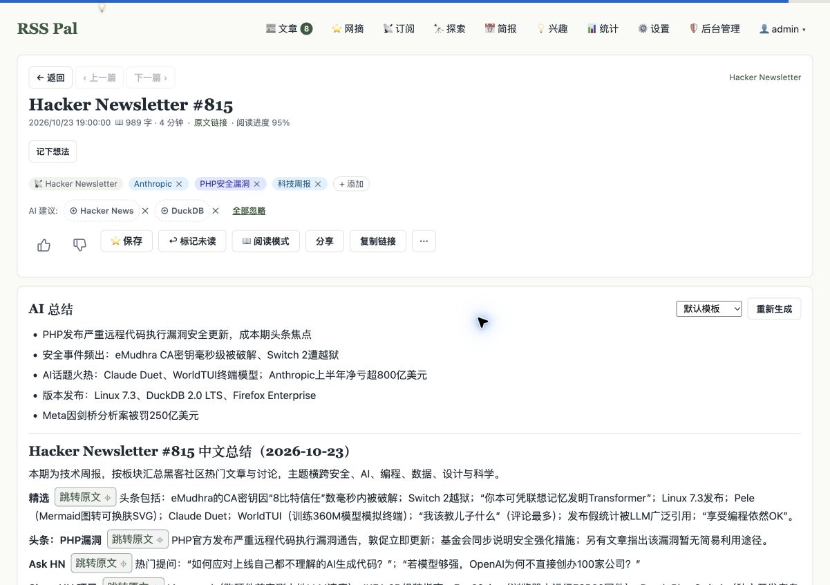The width and height of the screenshot is (830, 585).
Task: Open the 简报 briefing page
Action: click(x=501, y=29)
